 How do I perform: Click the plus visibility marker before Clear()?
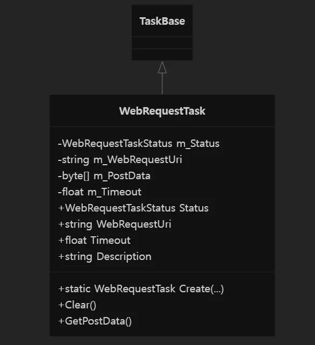pyautogui.click(x=61, y=305)
